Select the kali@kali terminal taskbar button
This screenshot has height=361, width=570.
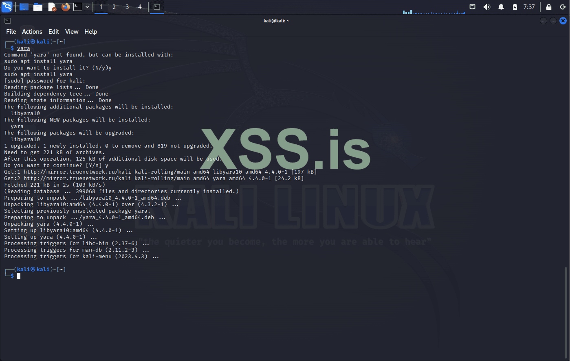157,7
